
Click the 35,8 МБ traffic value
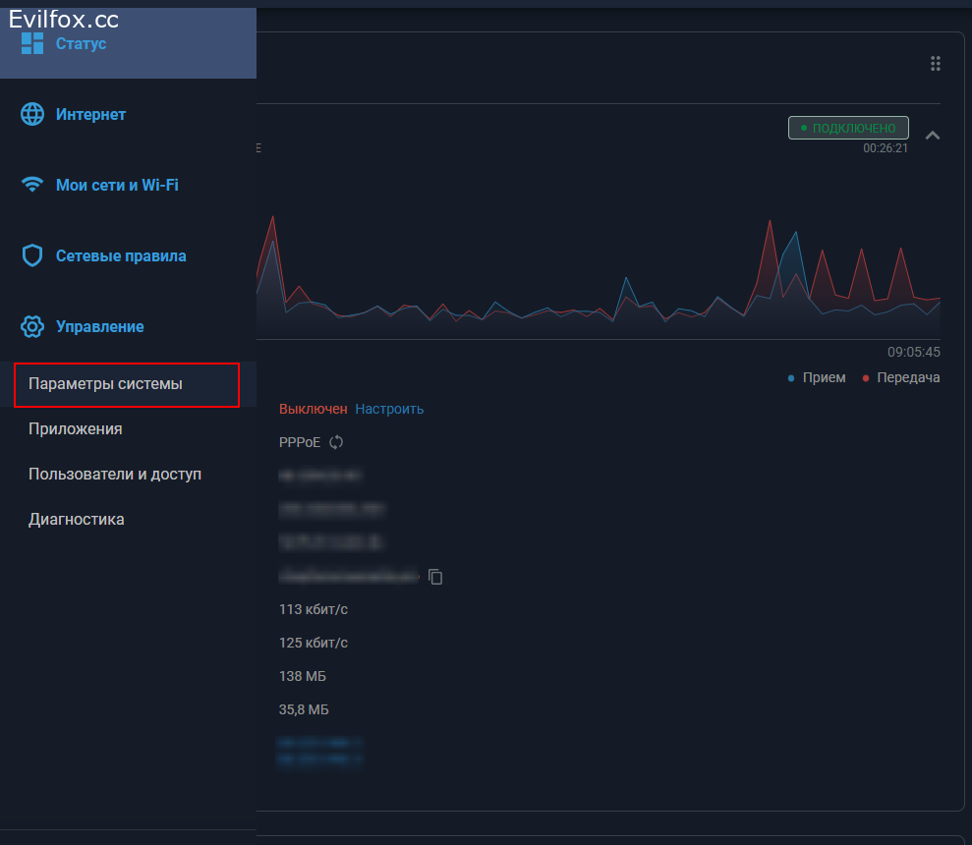304,709
